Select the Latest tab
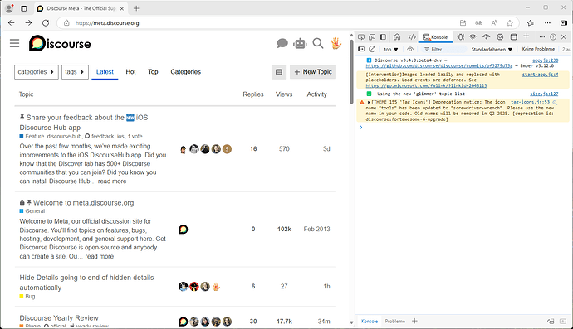 pyautogui.click(x=105, y=72)
